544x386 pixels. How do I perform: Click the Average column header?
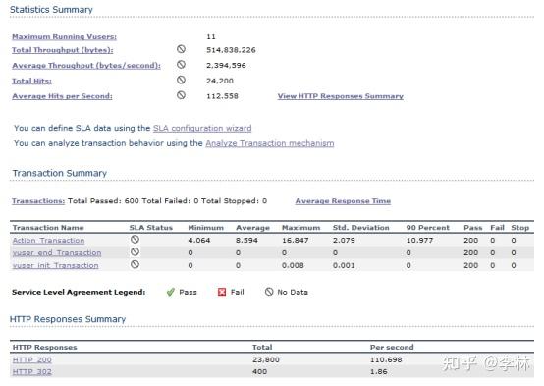point(252,228)
